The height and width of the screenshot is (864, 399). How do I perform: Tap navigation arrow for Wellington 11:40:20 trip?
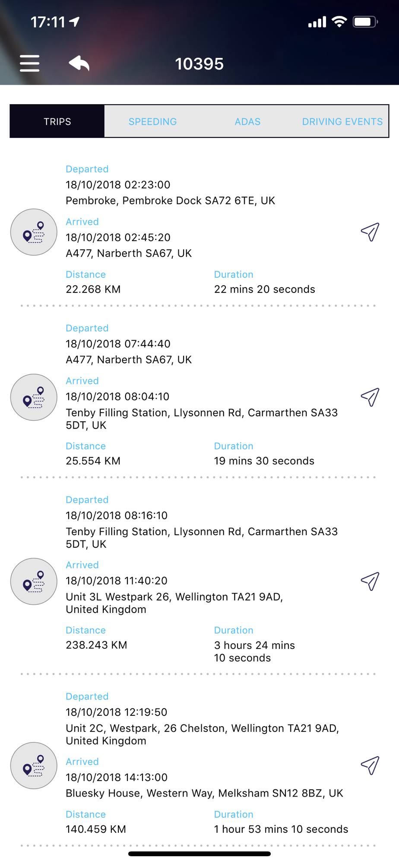(x=370, y=581)
